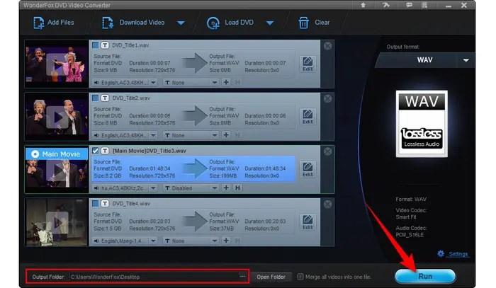Click the T rename icon for DVD_Title4.wav
The image size is (496, 288).
click(105, 203)
